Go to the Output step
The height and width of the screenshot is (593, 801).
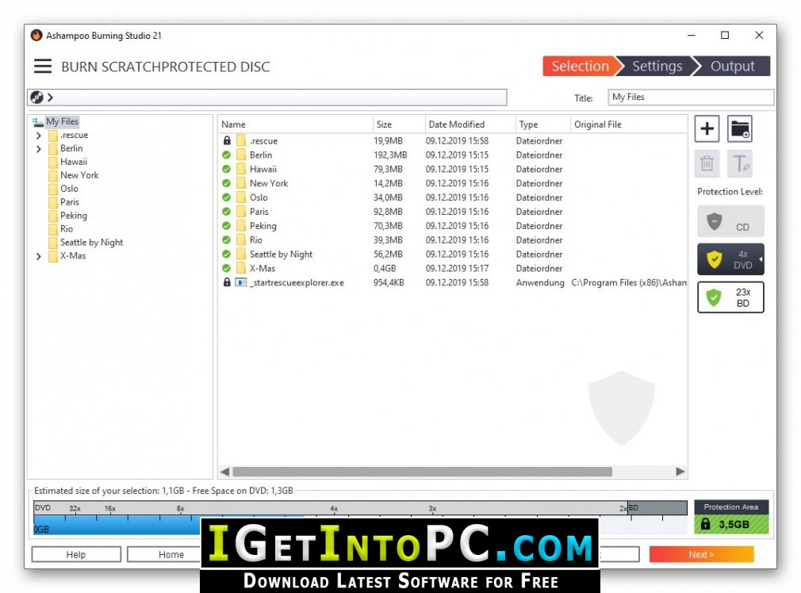pos(732,66)
